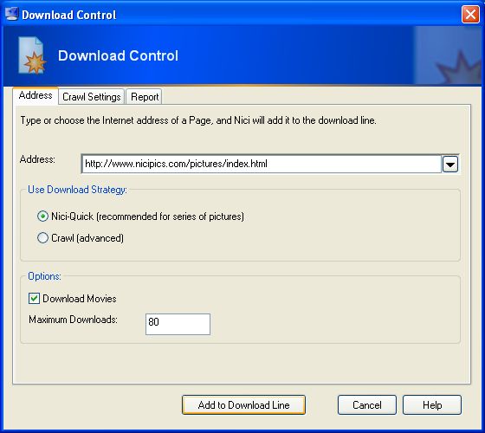
Task: Toggle the Download Movies checkbox
Action: tap(34, 299)
